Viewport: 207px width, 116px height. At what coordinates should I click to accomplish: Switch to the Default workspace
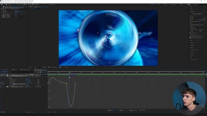[x=152, y=5]
